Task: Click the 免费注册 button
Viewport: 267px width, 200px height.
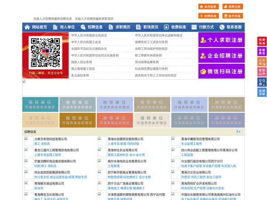Action: [x=233, y=7]
